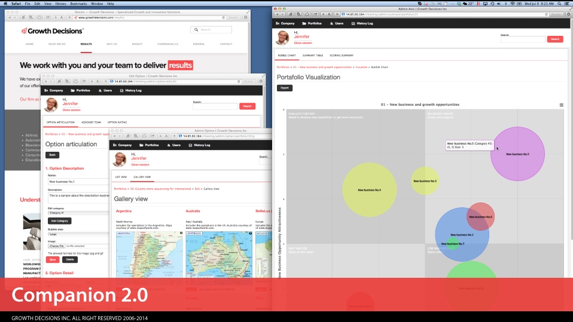Click Growth Decisions logo in Results window

pos(52,31)
